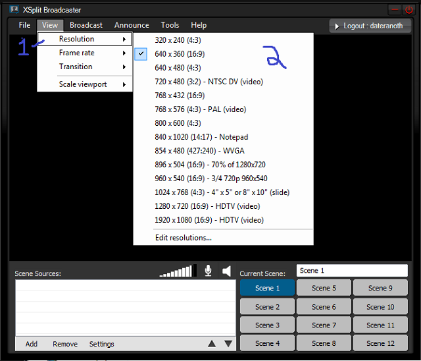Click Add under Scene Sources
Screen dimensions: 421x361
point(32,344)
